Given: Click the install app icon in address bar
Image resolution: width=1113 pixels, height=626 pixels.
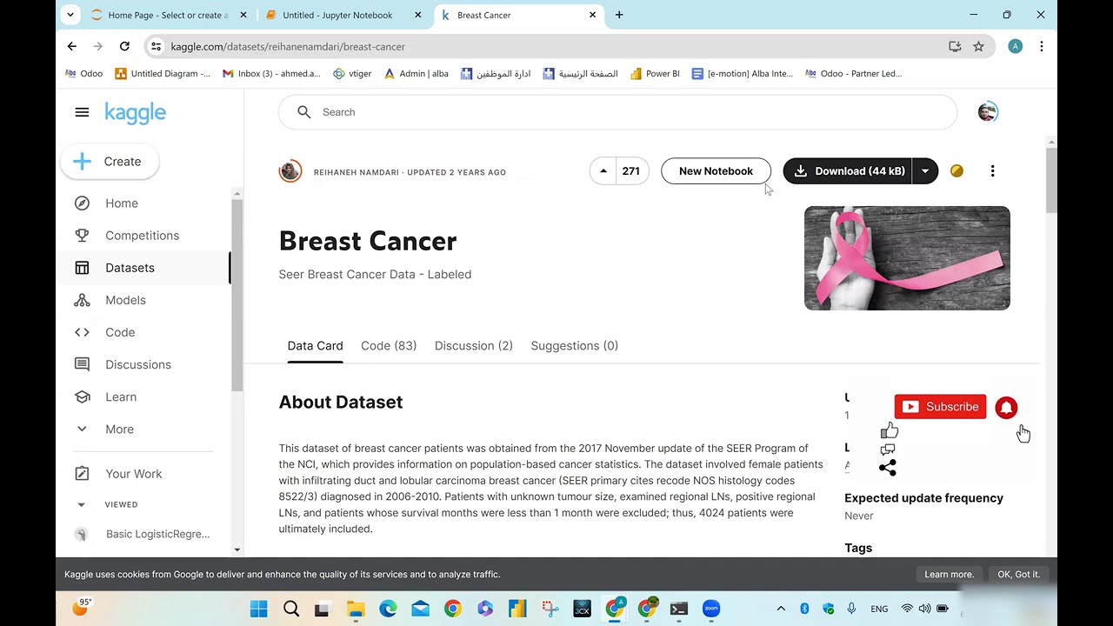Looking at the screenshot, I should [x=955, y=46].
